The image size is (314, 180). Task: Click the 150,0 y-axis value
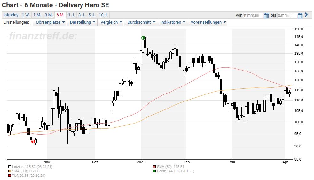click(299, 29)
